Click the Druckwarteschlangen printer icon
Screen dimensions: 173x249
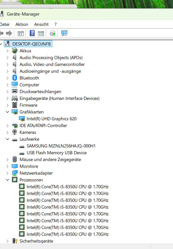point(15,91)
